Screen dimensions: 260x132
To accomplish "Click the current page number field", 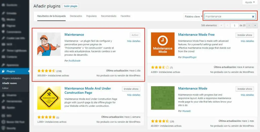I will pyautogui.click(x=234, y=26).
